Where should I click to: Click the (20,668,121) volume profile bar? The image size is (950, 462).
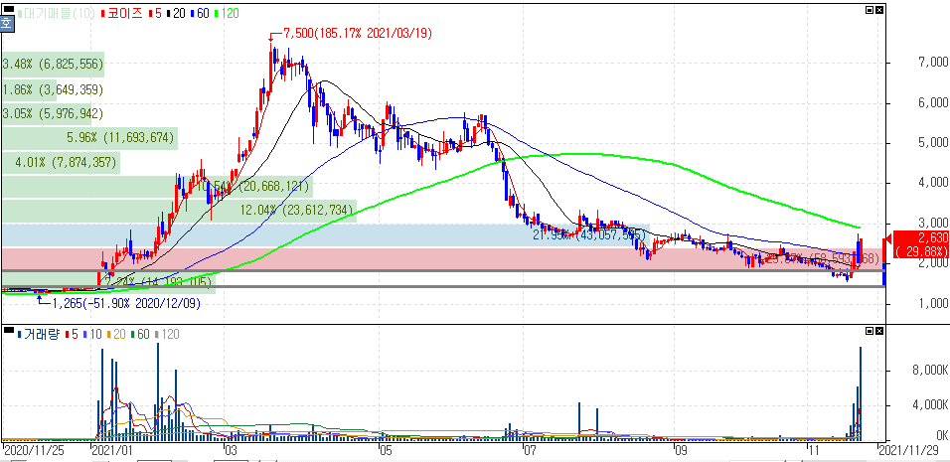click(x=157, y=187)
